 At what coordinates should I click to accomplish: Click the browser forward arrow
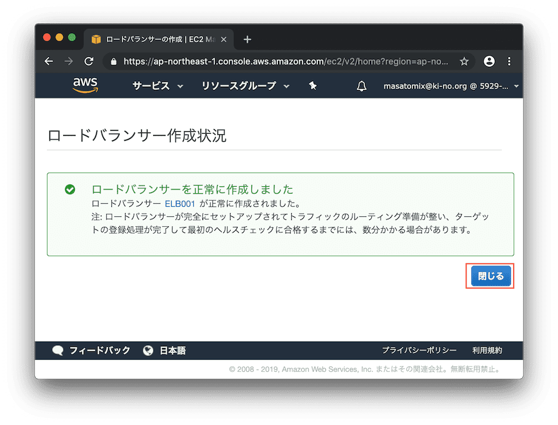[69, 61]
